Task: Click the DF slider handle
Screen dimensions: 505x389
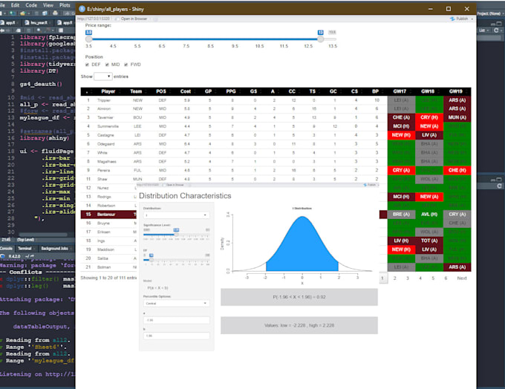Action: click(151, 260)
